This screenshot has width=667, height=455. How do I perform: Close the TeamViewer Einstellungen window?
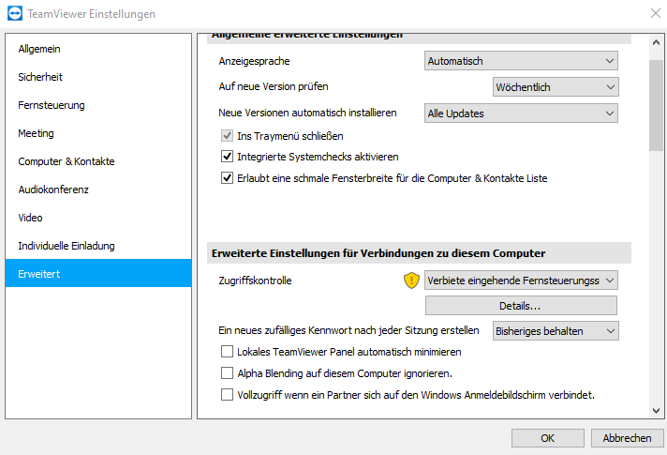[656, 13]
